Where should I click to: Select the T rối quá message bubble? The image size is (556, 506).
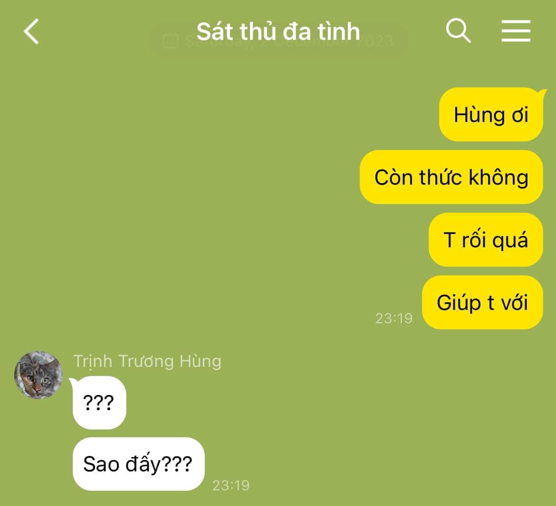(486, 240)
